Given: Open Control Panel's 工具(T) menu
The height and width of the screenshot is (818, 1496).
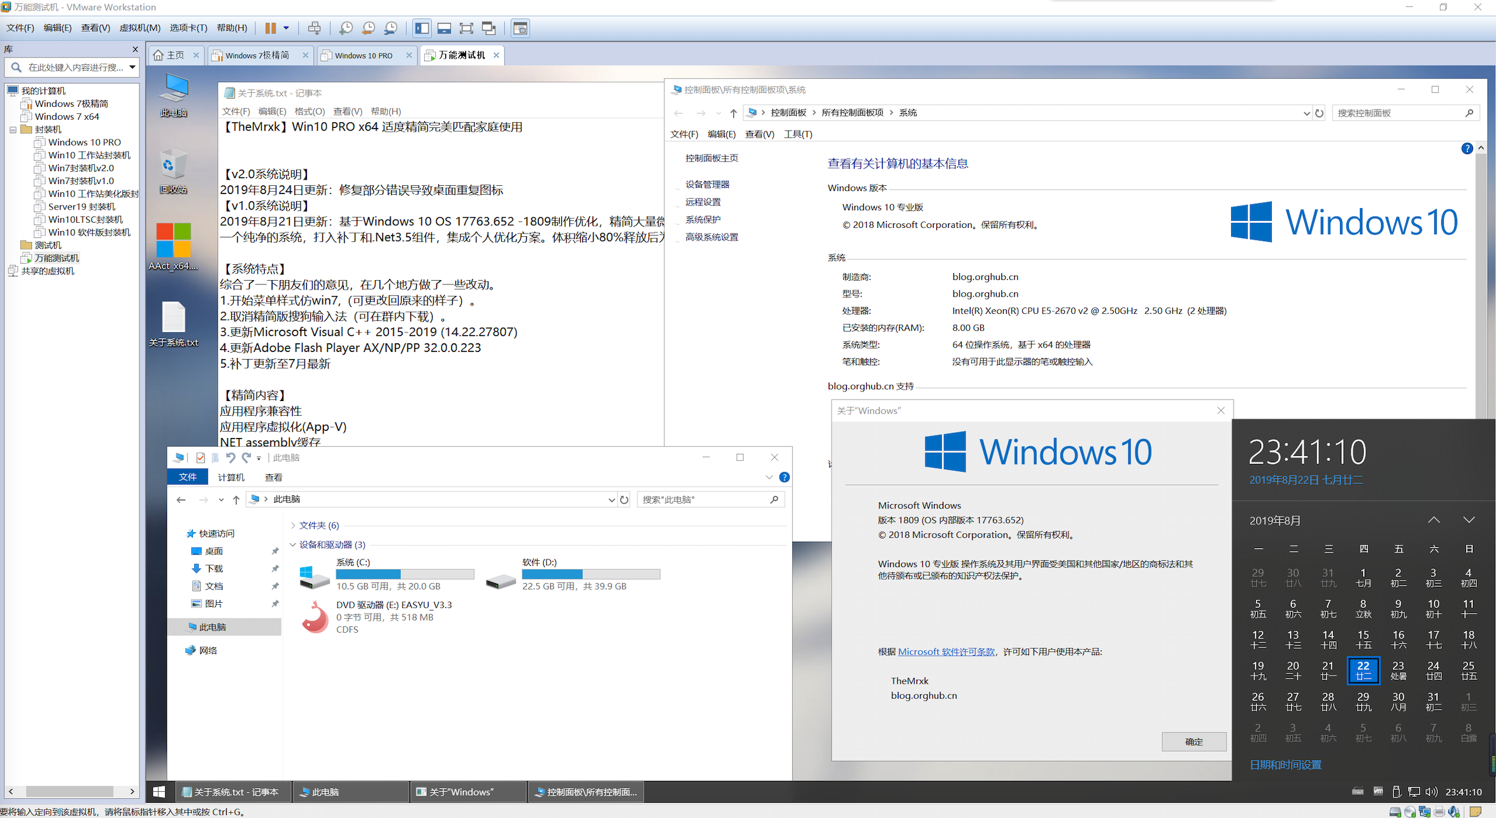Looking at the screenshot, I should click(x=797, y=134).
